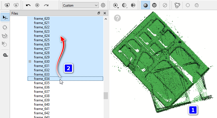
Task: Toggle the wireframe globe display mode
Action: [154, 5]
